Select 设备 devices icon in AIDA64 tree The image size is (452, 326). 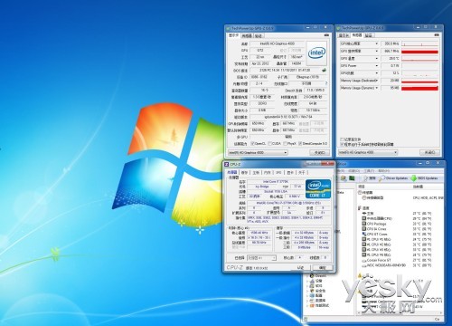[x=312, y=281]
